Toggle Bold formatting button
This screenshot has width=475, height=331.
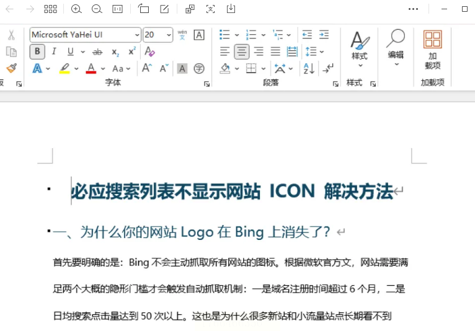[x=37, y=51]
